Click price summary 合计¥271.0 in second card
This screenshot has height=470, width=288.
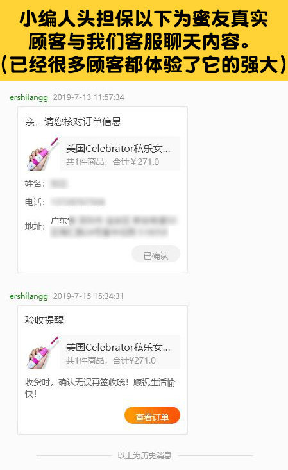(x=134, y=360)
